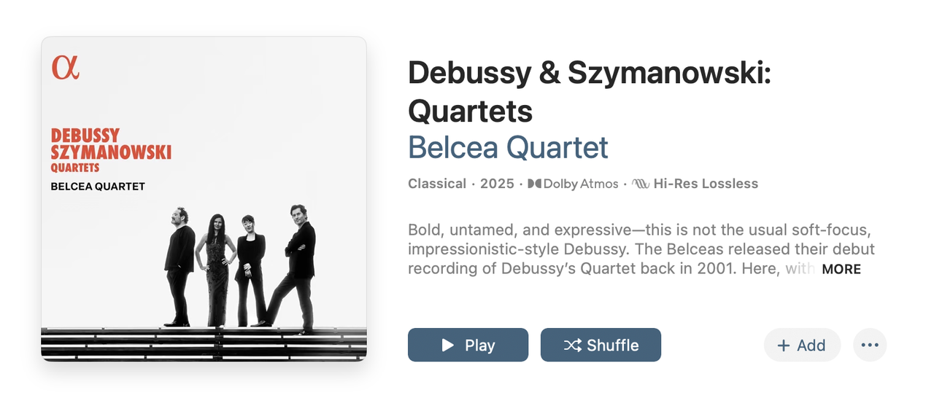Click the plus icon beside Add
Viewport: 934px width, 398px height.
784,346
